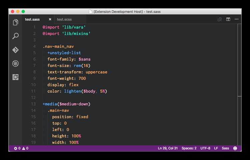Open the Source Control git view
The image size is (250, 160).
tap(15, 50)
